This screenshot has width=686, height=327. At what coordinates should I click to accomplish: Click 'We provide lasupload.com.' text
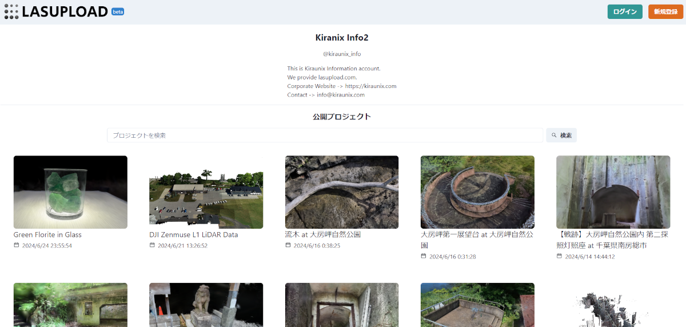coord(322,77)
